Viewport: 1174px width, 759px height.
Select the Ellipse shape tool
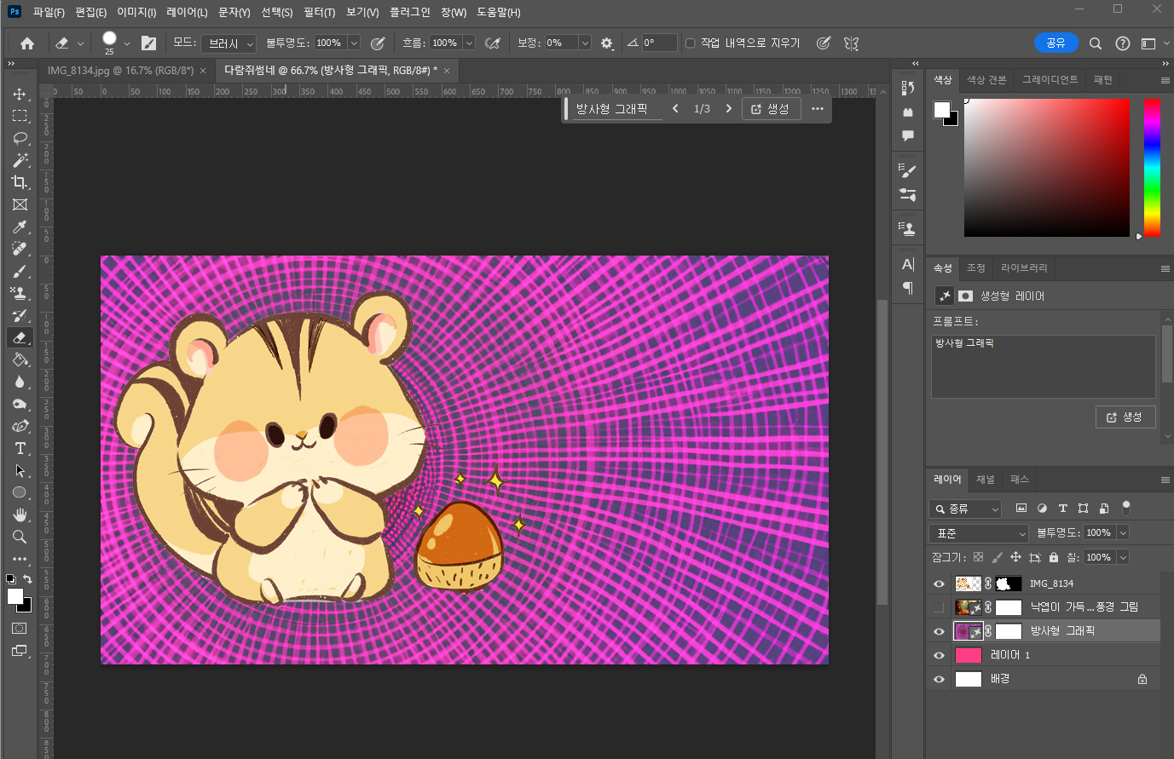tap(20, 492)
